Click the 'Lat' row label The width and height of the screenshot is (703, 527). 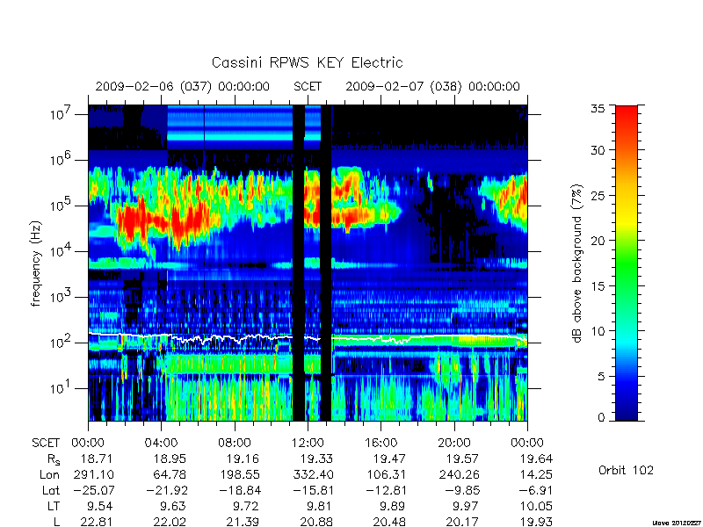tap(51, 490)
